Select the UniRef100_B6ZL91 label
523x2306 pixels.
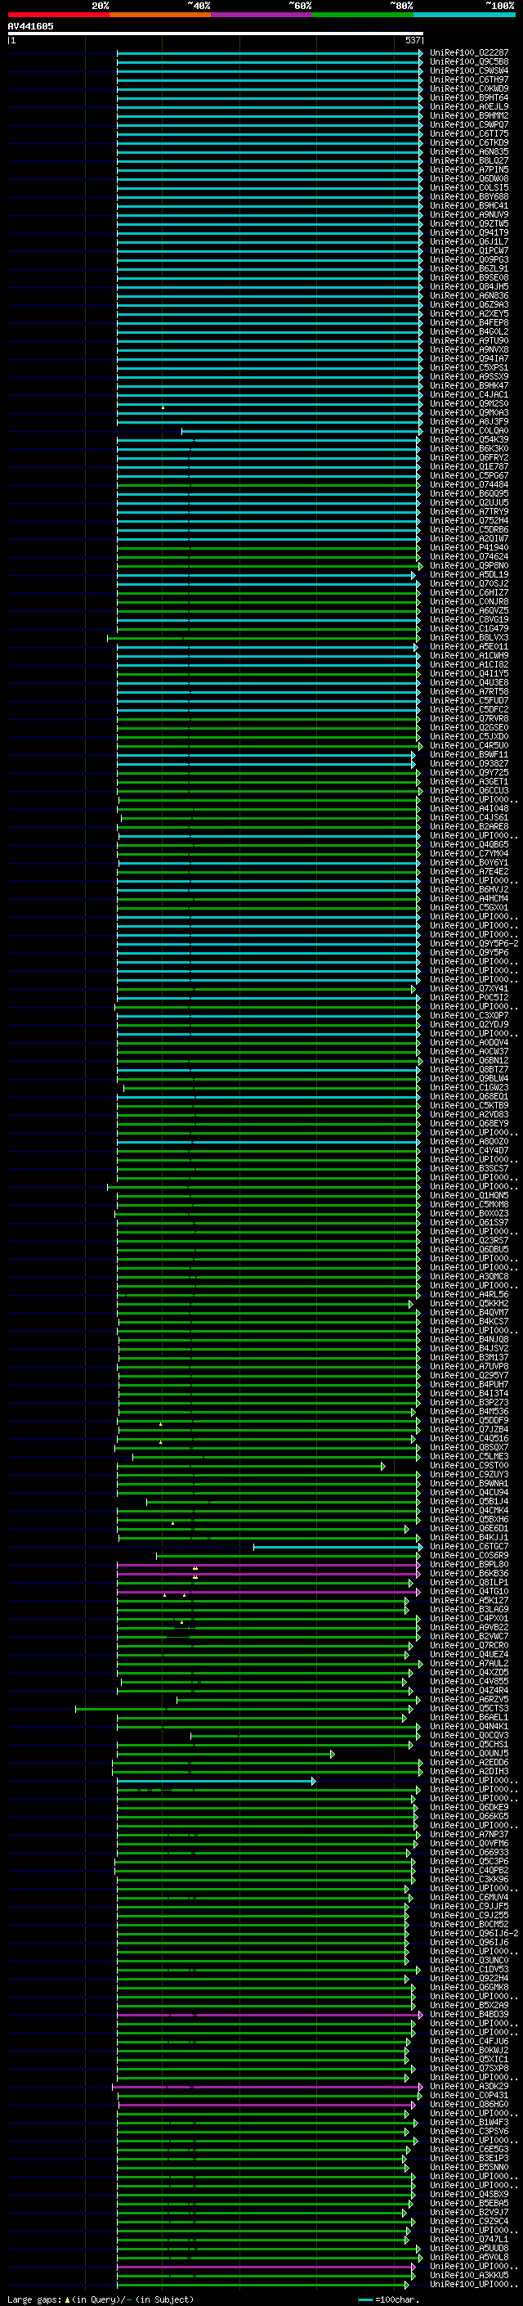pyautogui.click(x=469, y=268)
